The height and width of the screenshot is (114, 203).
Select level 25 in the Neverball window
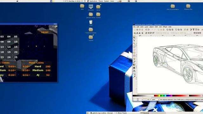click(16, 57)
